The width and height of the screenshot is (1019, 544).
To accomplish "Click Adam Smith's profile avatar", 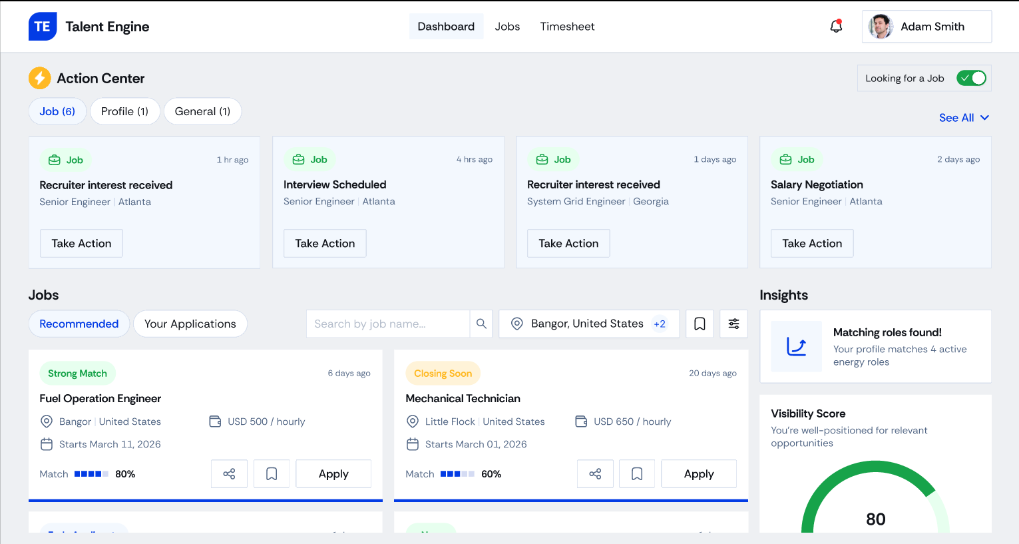I will point(881,27).
